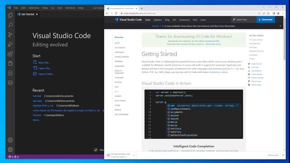Click the direct download link
The height and width of the screenshot is (163, 290).
click(209, 41)
